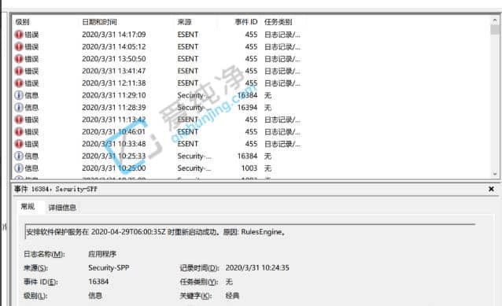Switch to the 常规 tab

point(28,207)
